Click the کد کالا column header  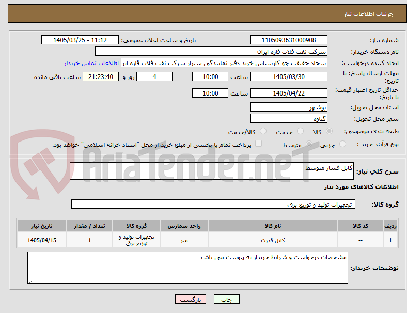click(361, 226)
